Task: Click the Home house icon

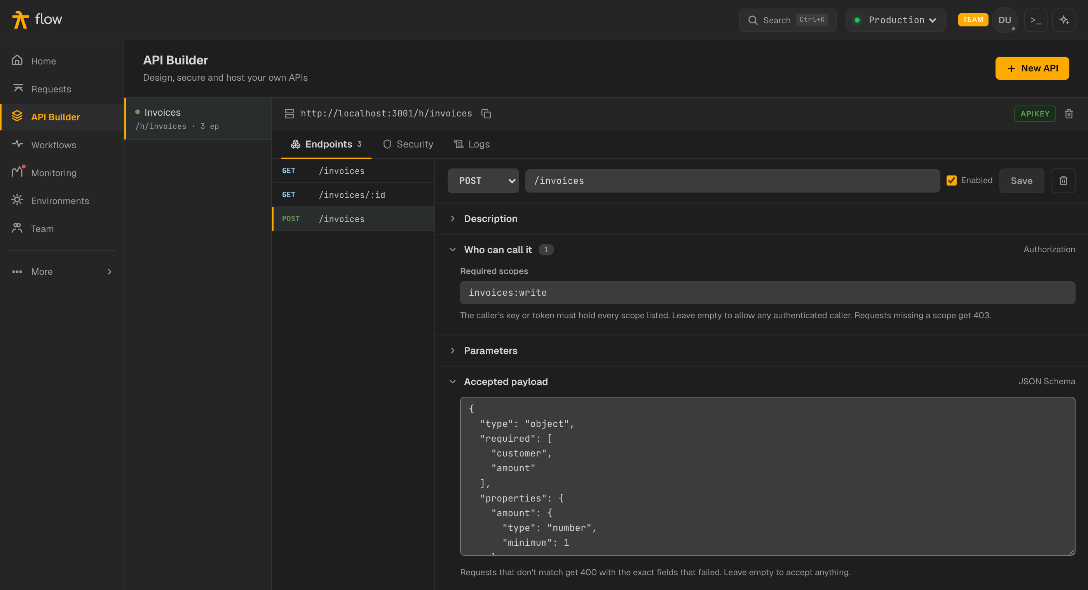Action: 17,60
